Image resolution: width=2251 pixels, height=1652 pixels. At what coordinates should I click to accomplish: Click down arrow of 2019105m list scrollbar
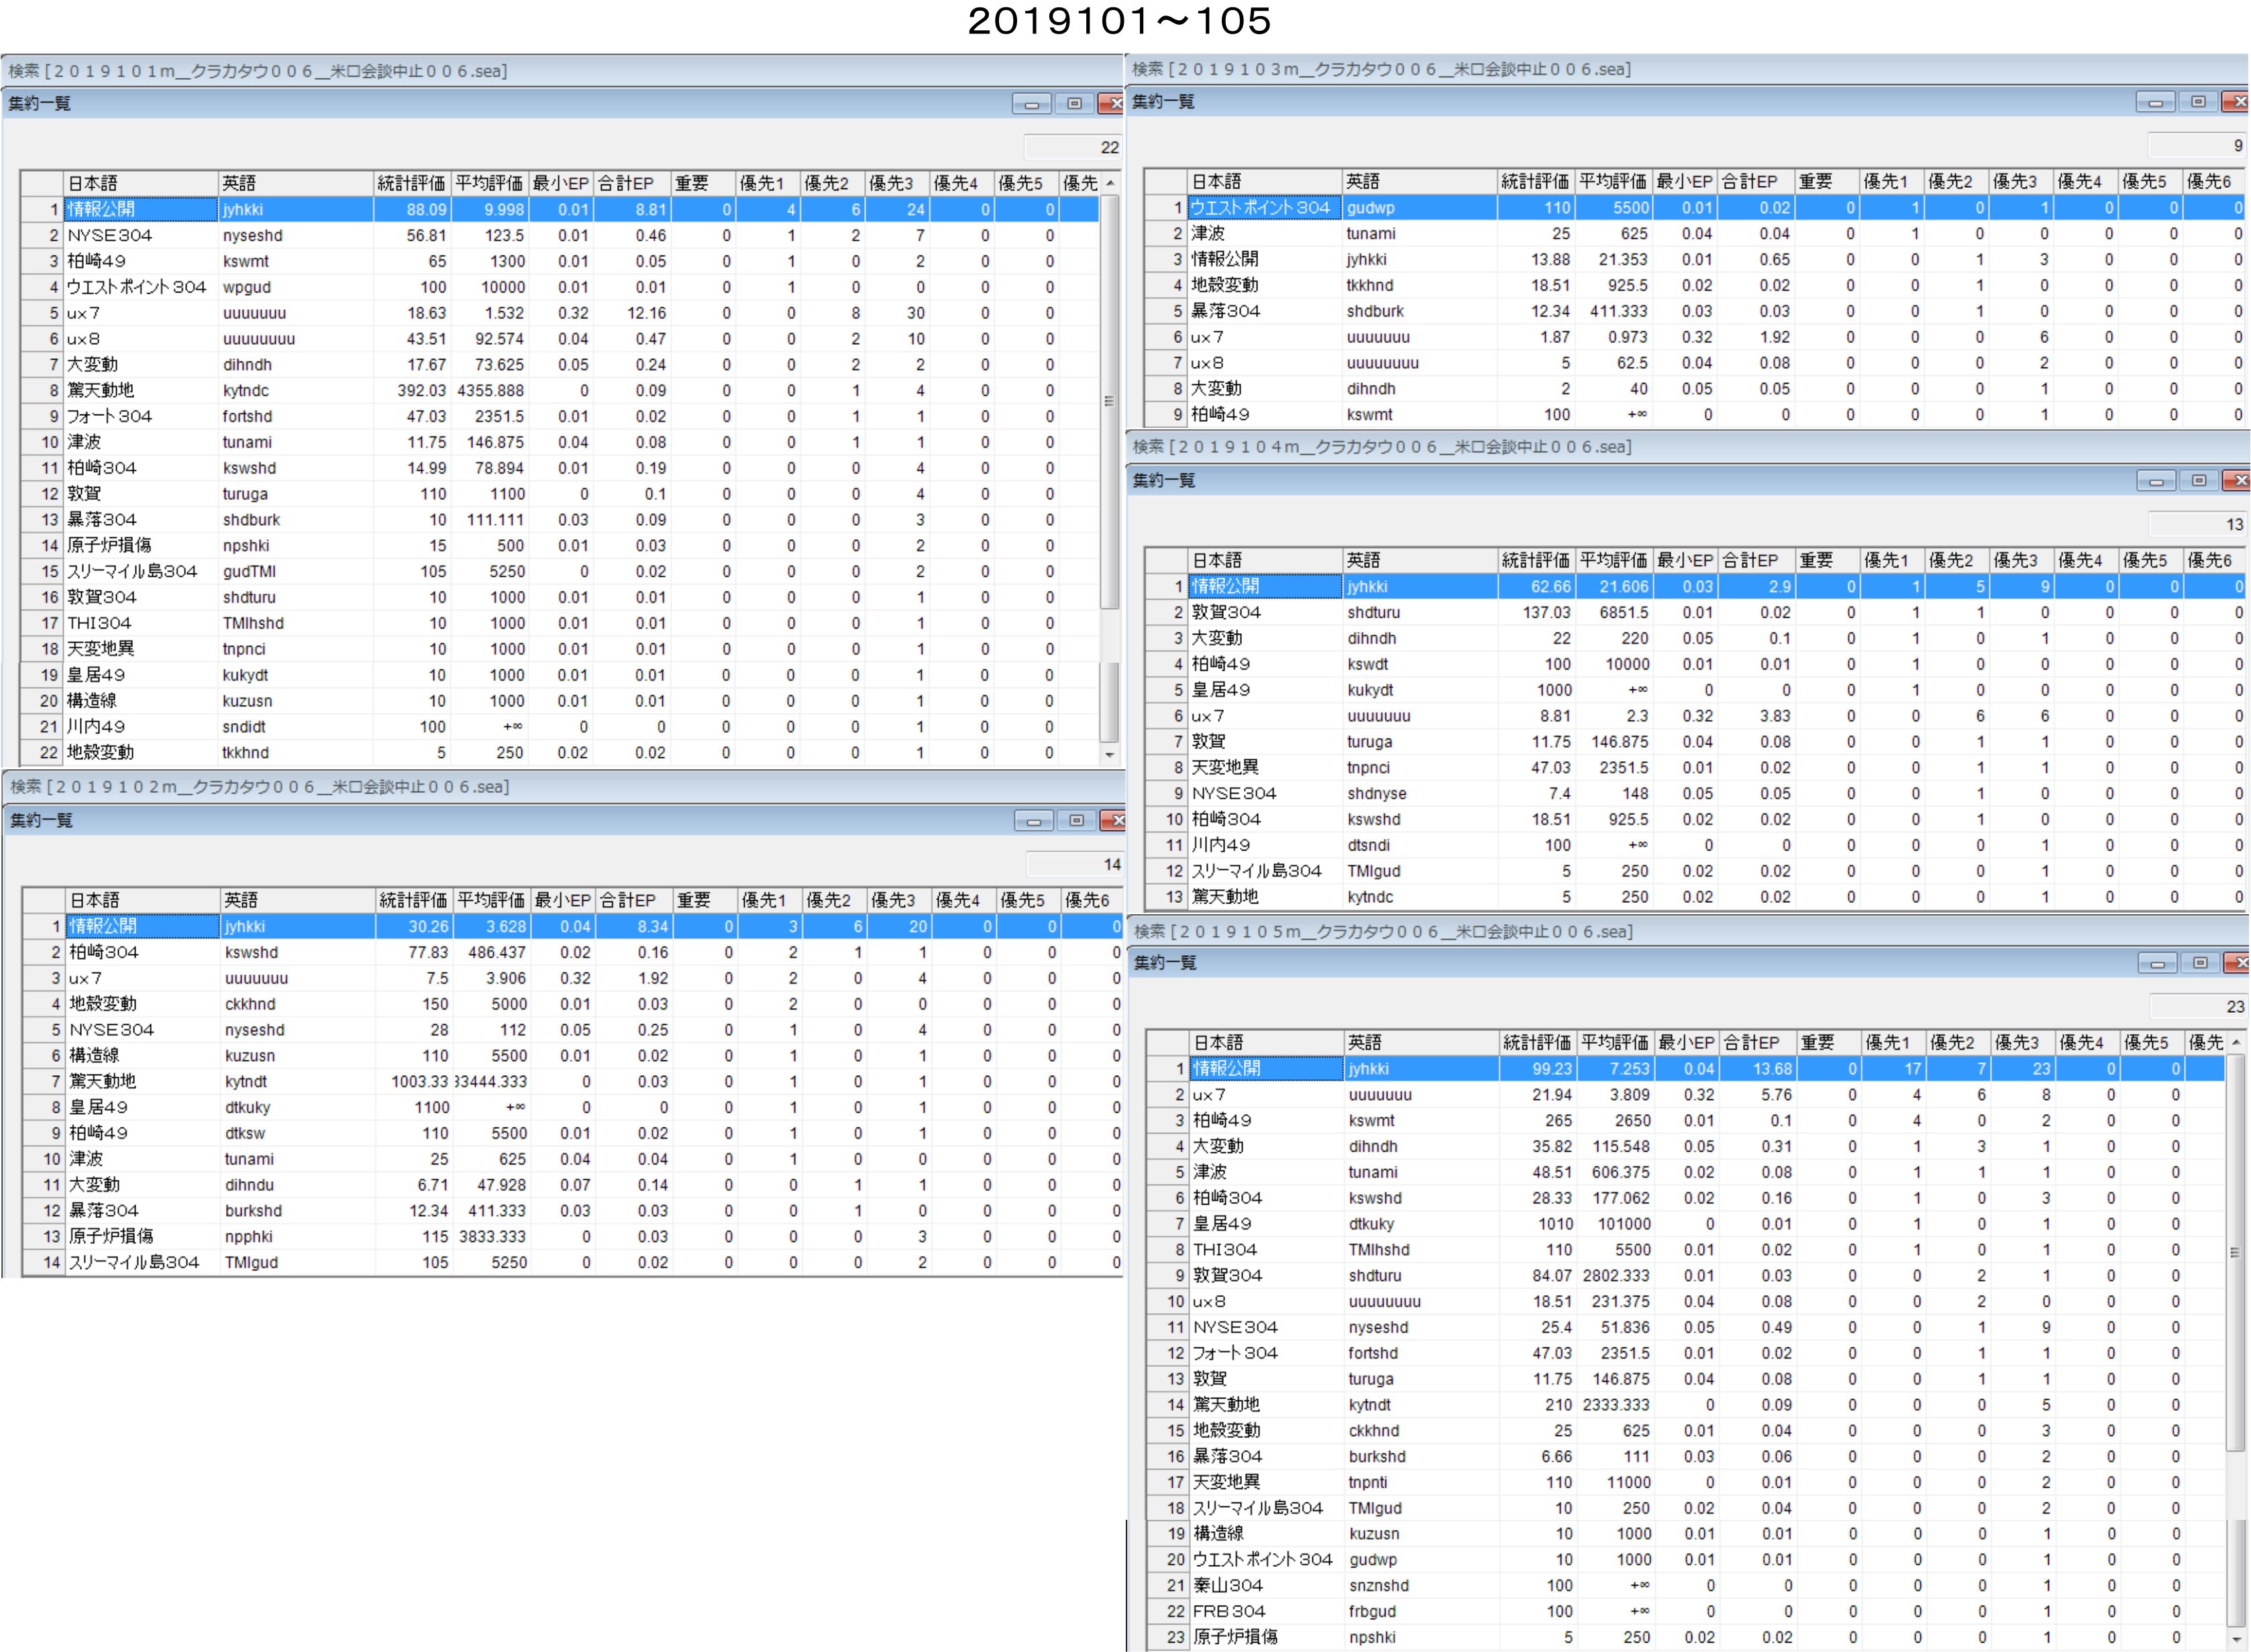click(x=2236, y=1639)
